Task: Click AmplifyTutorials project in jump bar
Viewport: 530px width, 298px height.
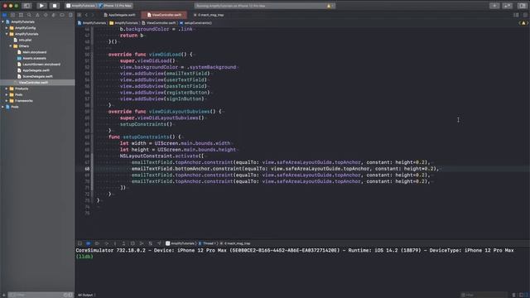Action: click(92, 23)
